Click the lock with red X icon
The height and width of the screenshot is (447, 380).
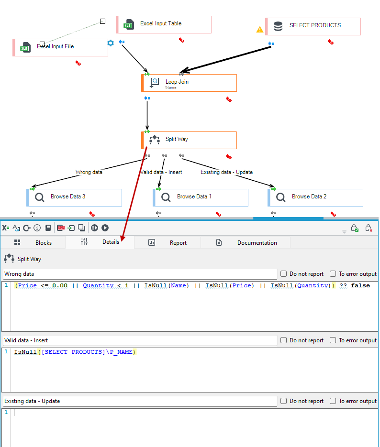369,228
